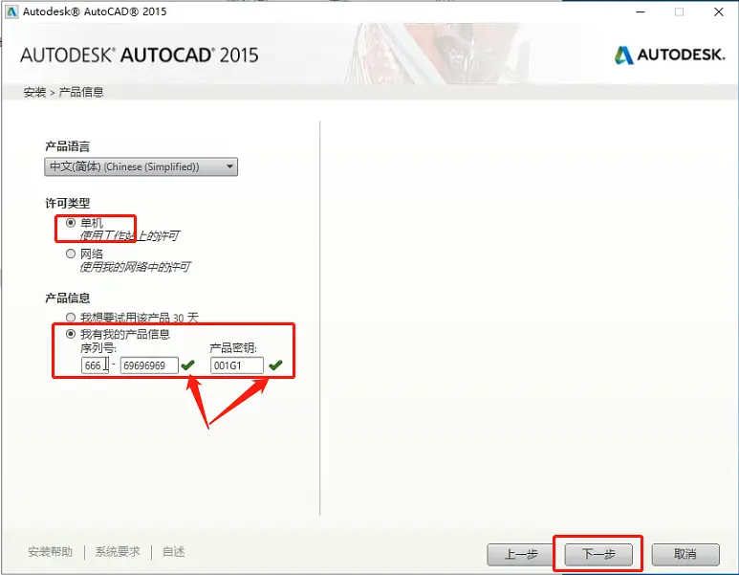
Task: Choose the 30-day trial option
Action: 71,317
